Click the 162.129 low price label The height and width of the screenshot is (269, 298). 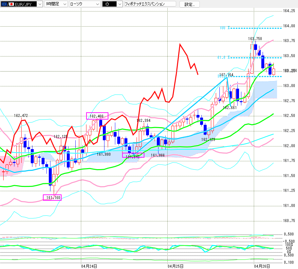click(208, 140)
